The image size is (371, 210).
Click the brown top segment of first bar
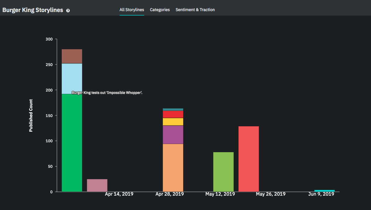72,56
